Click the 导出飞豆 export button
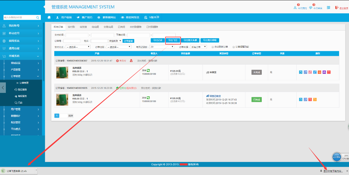 [173, 40]
